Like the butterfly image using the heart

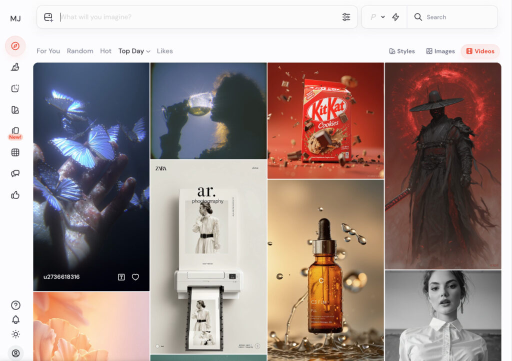(x=135, y=276)
